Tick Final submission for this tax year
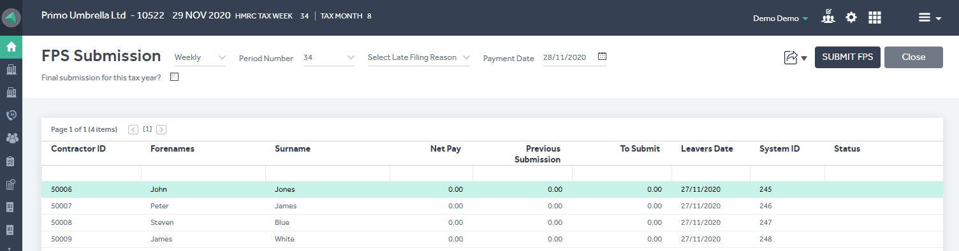 point(174,77)
